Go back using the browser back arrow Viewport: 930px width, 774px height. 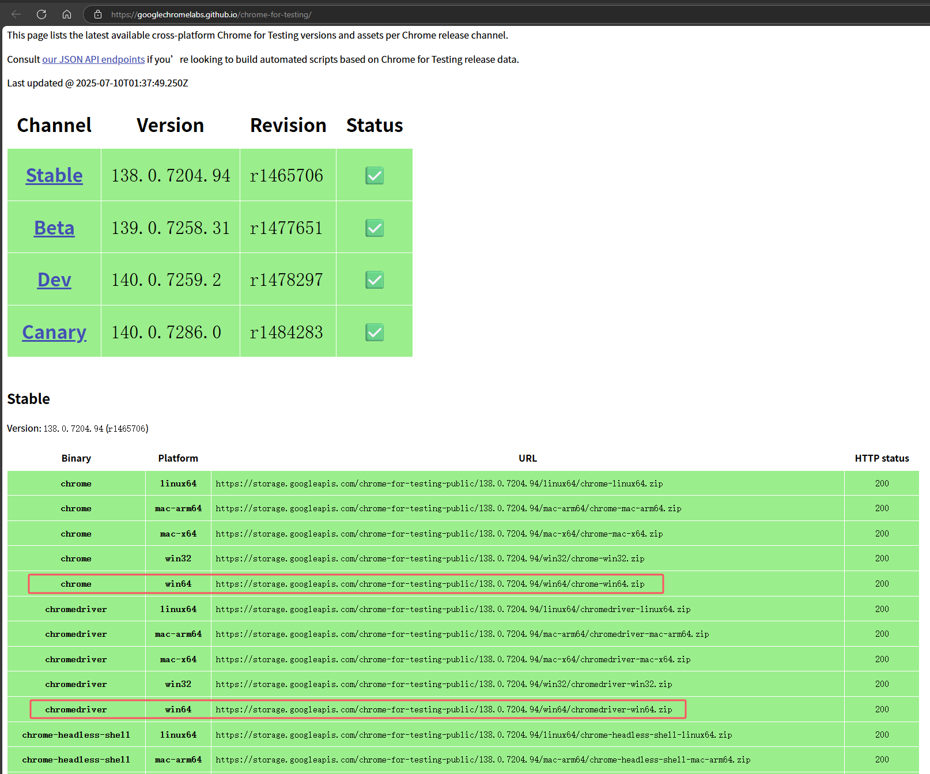16,14
